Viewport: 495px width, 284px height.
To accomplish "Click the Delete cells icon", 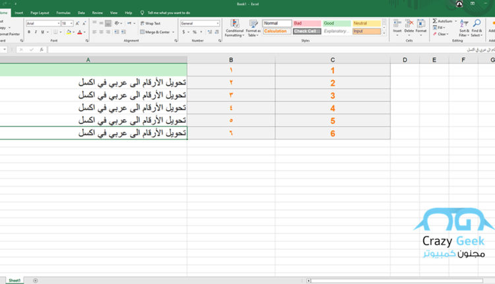I will point(409,24).
